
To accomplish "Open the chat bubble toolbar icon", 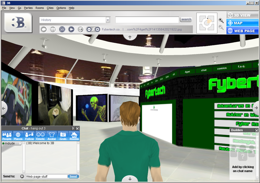I will pos(44,29).
